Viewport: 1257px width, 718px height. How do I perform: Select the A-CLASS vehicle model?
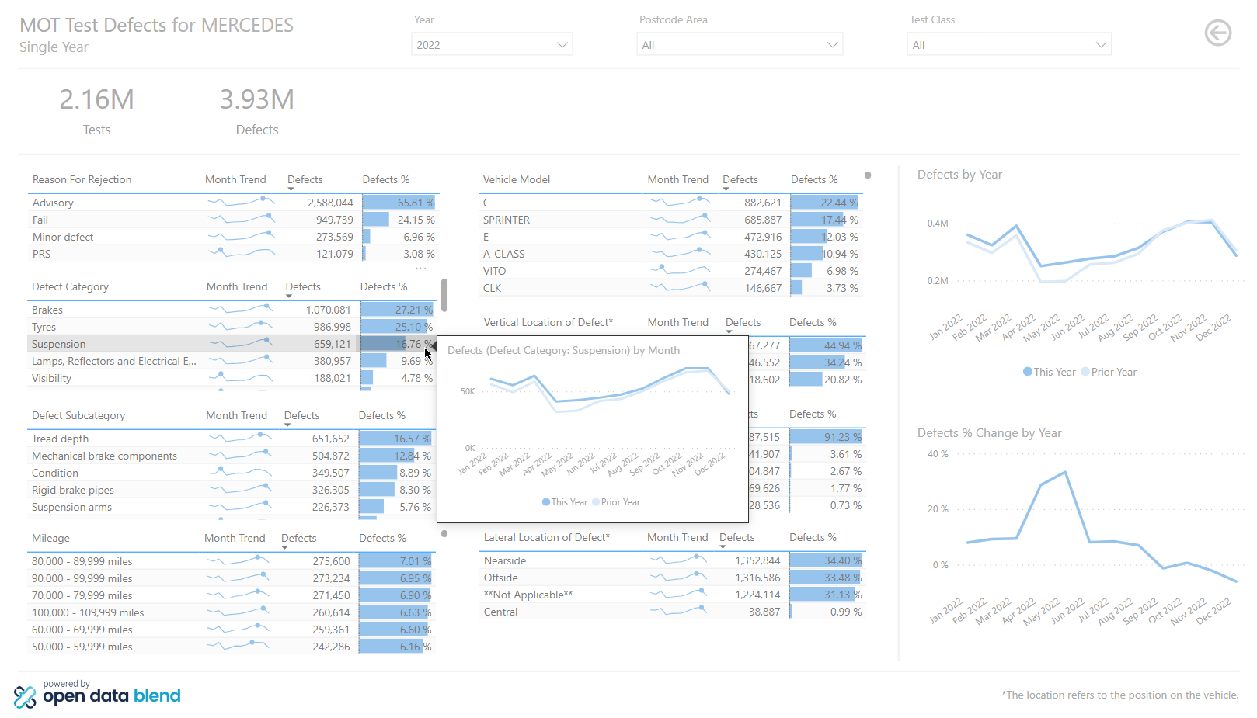pyautogui.click(x=671, y=254)
